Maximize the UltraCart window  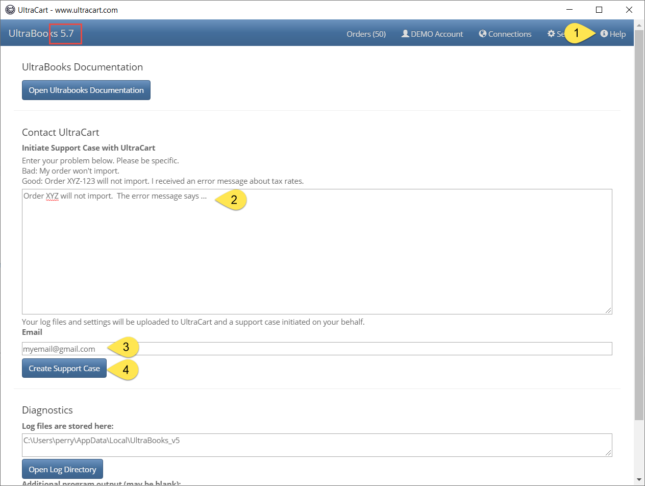(599, 10)
